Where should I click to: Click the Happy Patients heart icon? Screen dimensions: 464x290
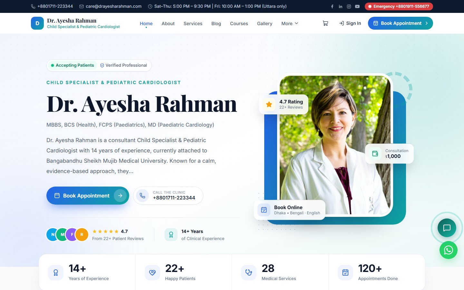click(x=152, y=273)
